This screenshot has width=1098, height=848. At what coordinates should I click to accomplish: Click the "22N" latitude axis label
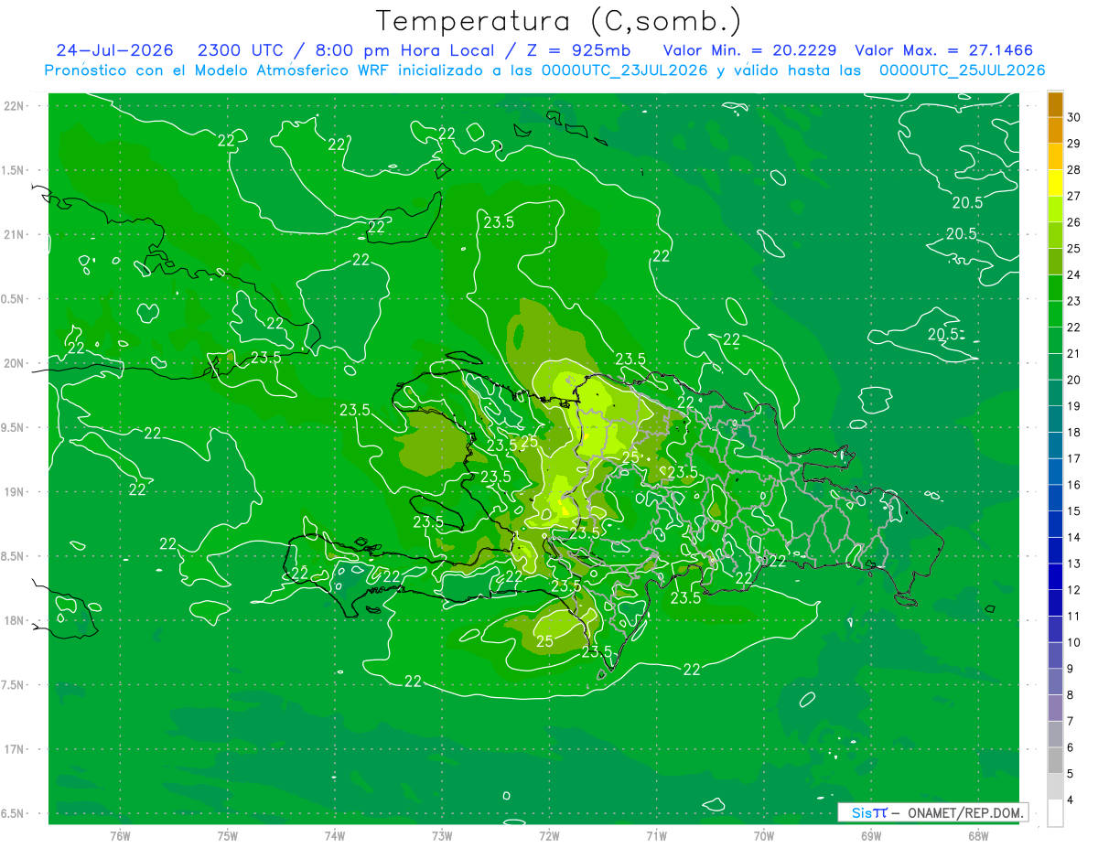click(x=13, y=105)
